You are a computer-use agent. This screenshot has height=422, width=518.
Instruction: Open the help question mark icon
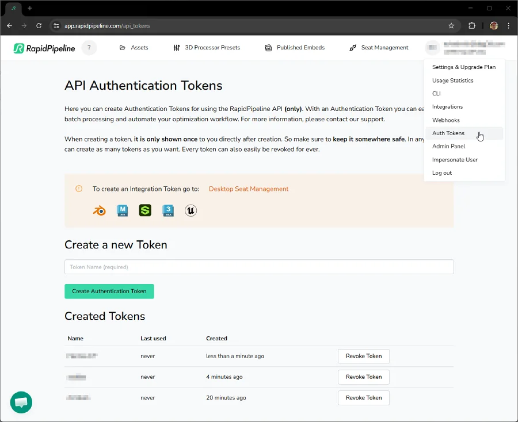(89, 48)
